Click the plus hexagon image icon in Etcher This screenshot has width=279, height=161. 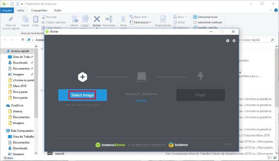point(82,77)
